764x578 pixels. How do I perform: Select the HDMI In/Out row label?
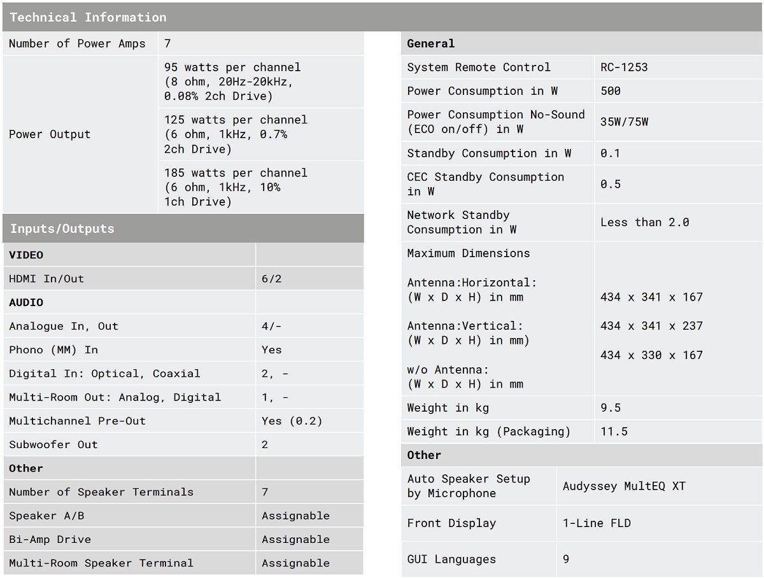[46, 278]
